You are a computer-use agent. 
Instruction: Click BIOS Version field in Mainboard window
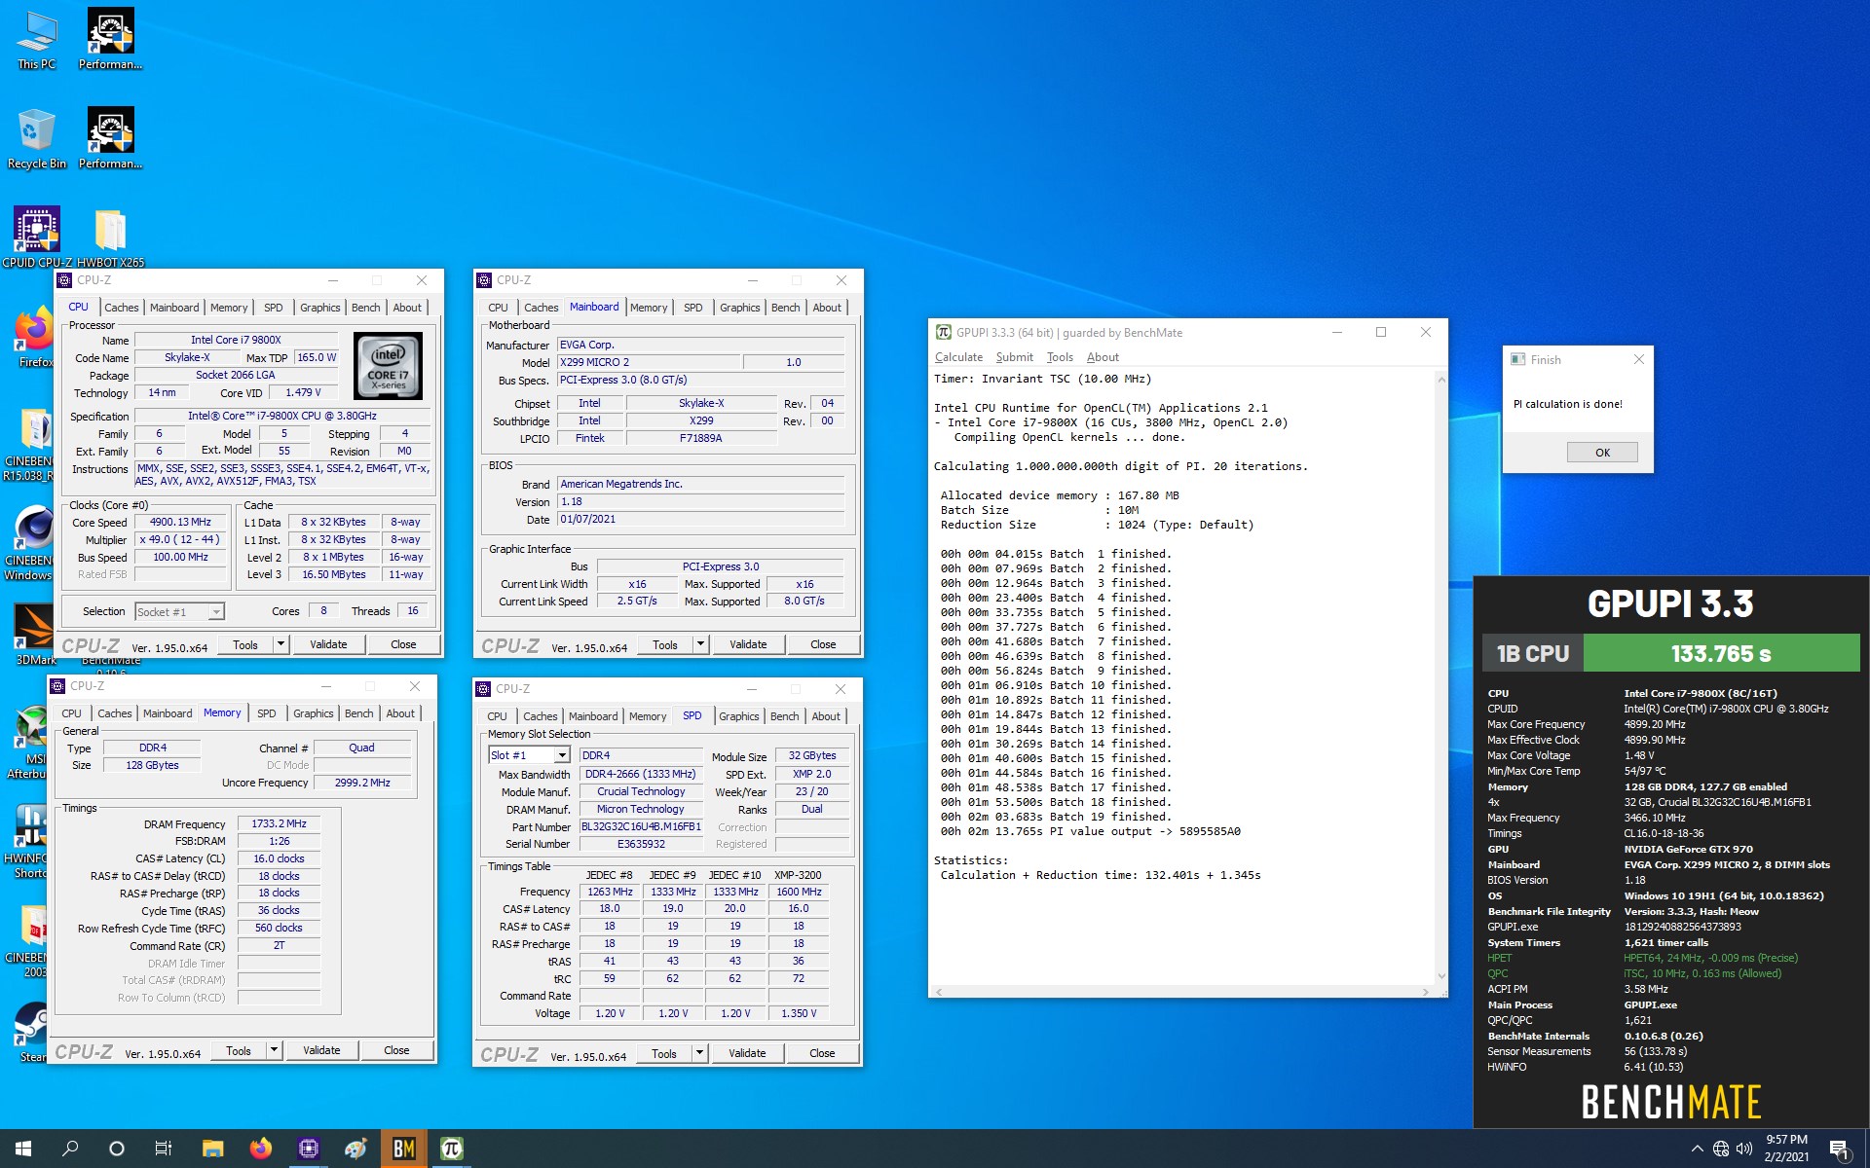pyautogui.click(x=700, y=502)
